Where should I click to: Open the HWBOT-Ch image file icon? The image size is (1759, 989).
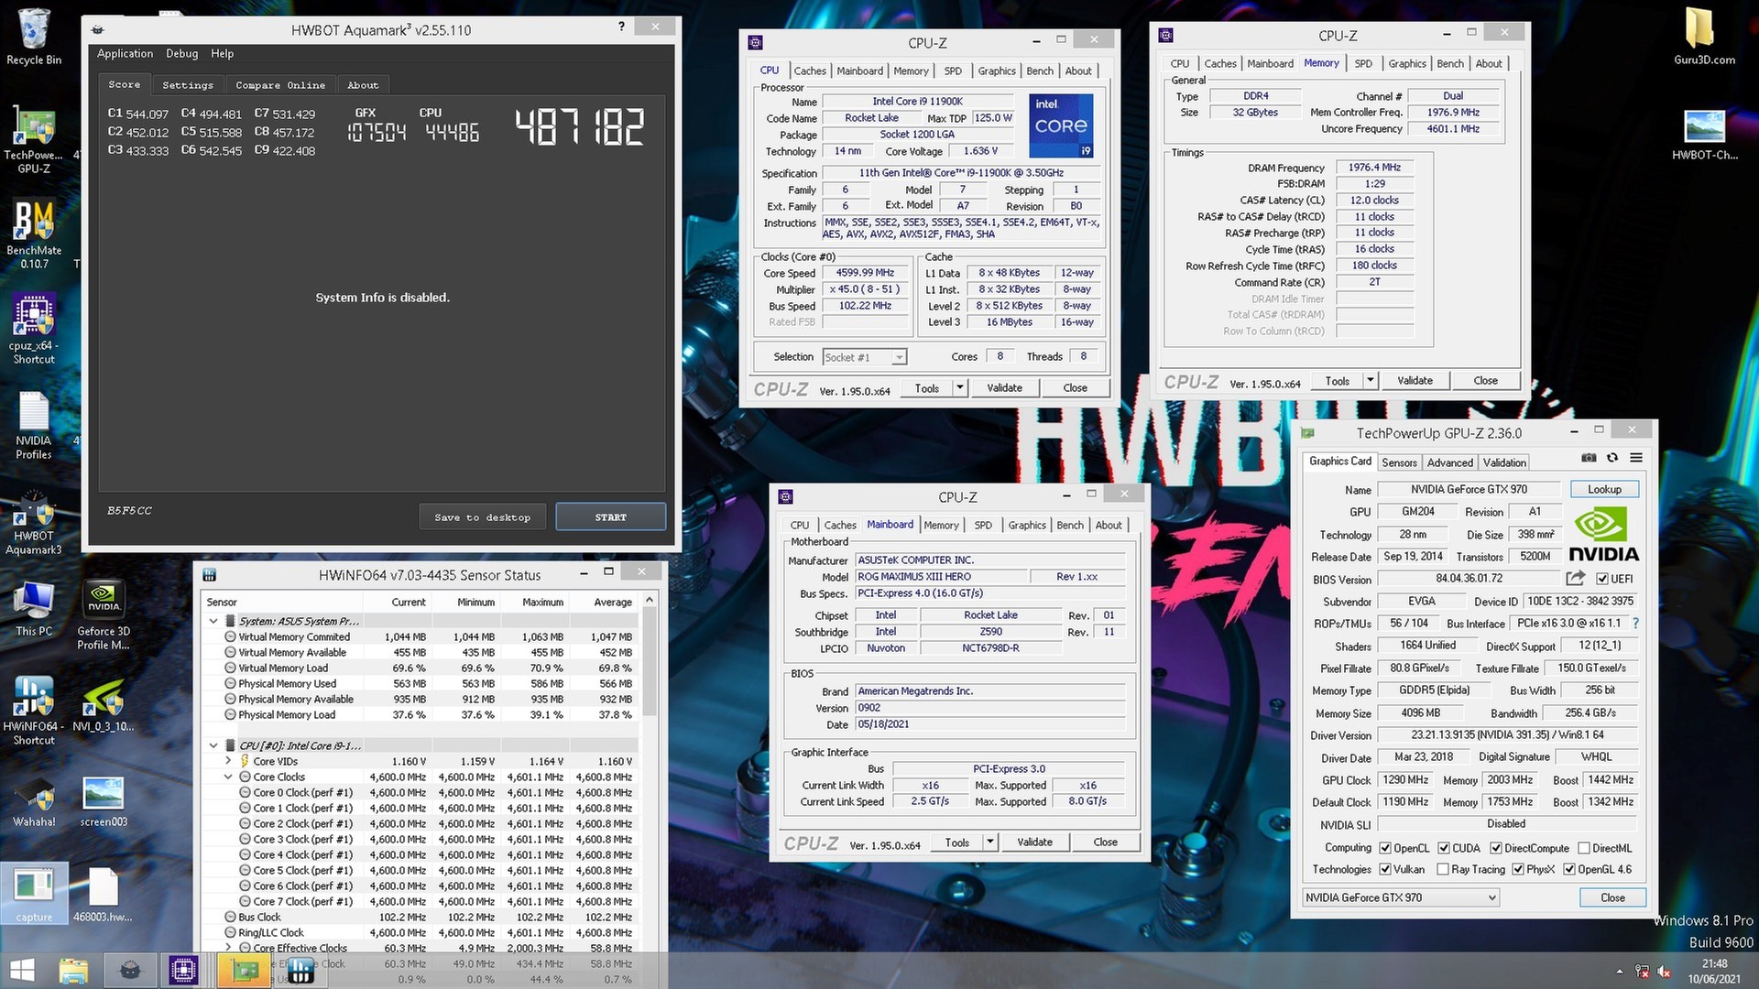pyautogui.click(x=1704, y=135)
